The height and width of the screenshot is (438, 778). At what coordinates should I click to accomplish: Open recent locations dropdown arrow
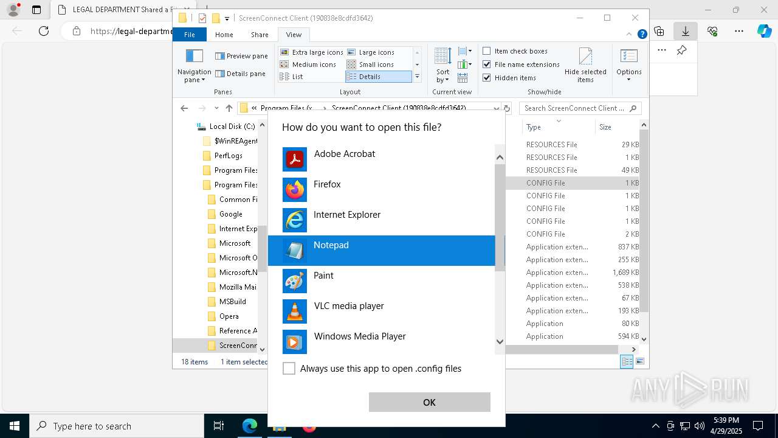click(x=216, y=108)
